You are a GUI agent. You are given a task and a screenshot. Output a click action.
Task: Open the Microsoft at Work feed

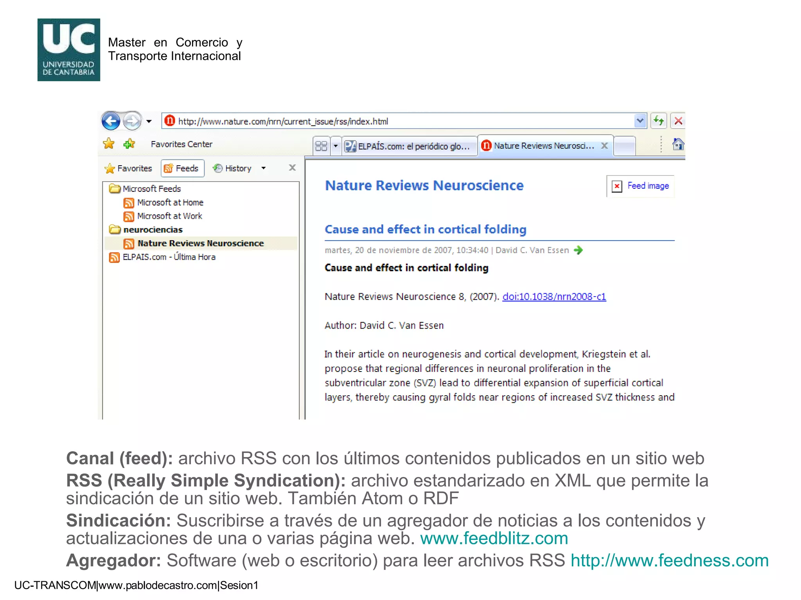pyautogui.click(x=163, y=216)
